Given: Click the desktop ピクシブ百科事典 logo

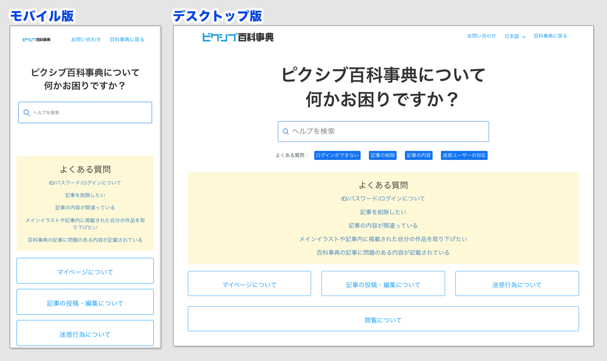Looking at the screenshot, I should point(238,37).
